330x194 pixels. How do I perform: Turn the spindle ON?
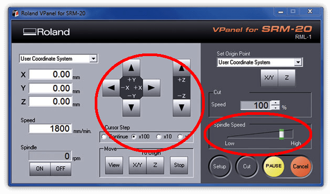40,169
